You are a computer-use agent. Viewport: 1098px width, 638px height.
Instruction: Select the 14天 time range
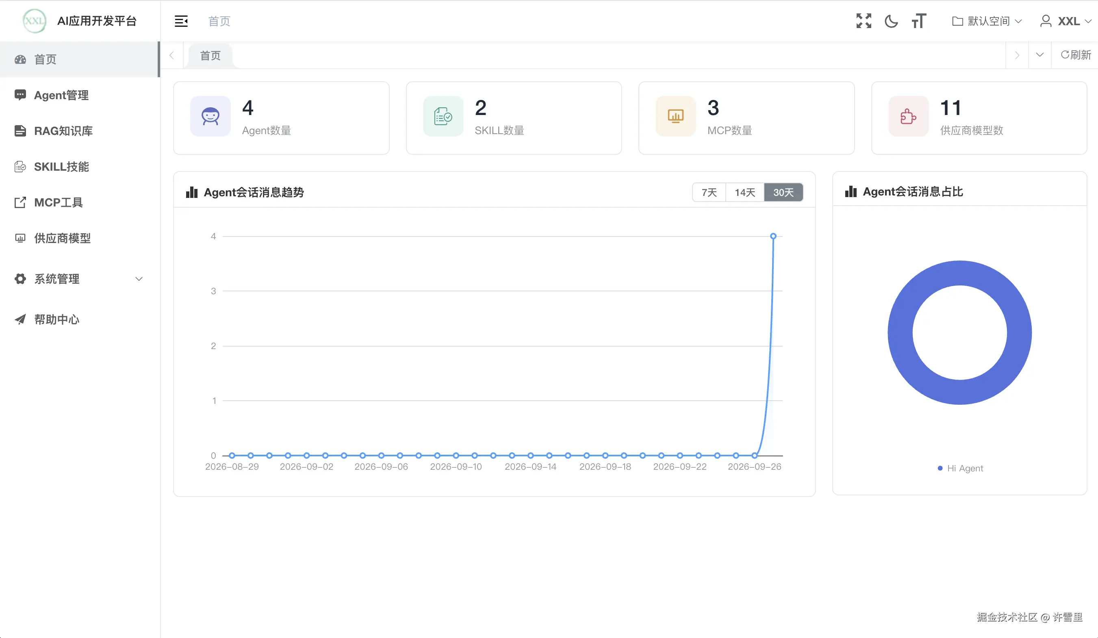tap(744, 192)
